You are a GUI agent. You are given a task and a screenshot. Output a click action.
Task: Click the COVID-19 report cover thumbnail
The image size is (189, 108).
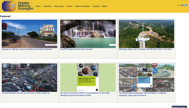click(88, 78)
